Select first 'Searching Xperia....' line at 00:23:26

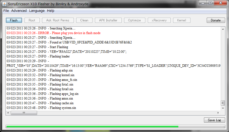[x=41, y=28]
